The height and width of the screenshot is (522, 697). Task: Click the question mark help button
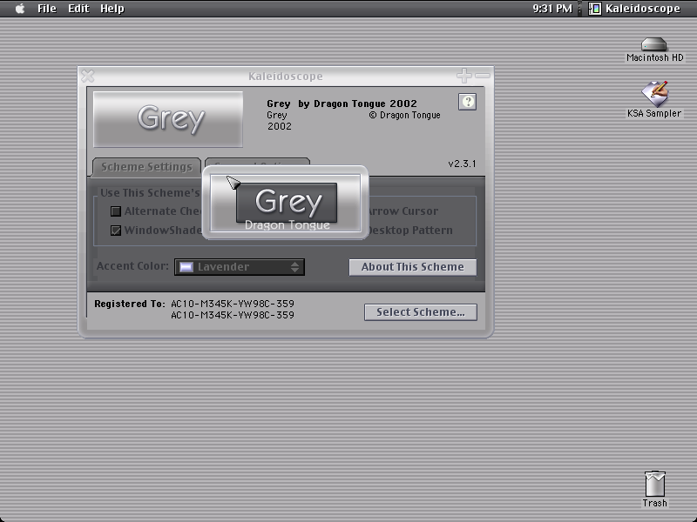pyautogui.click(x=467, y=102)
